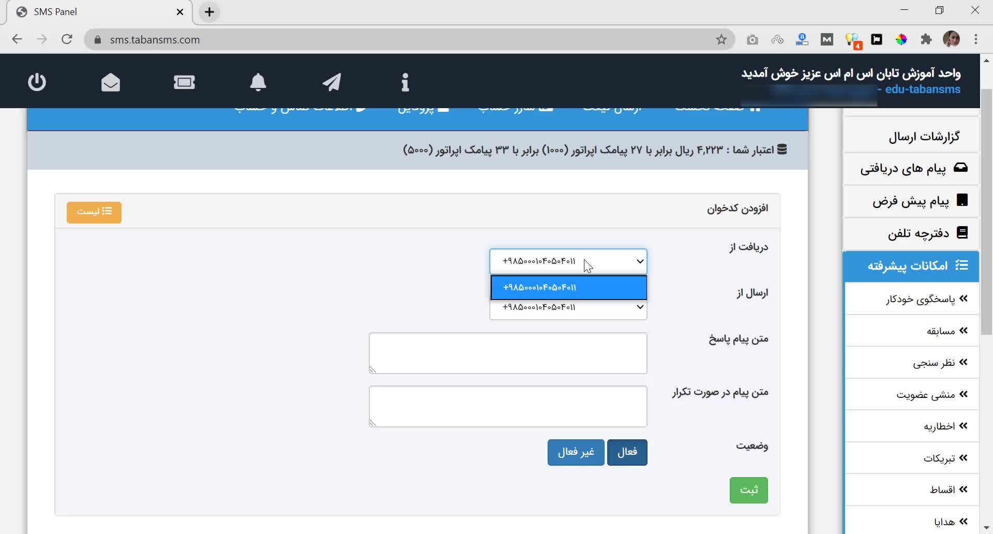Open the cloud-shaped extension icon
This screenshot has width=993, height=534.
coord(777,39)
